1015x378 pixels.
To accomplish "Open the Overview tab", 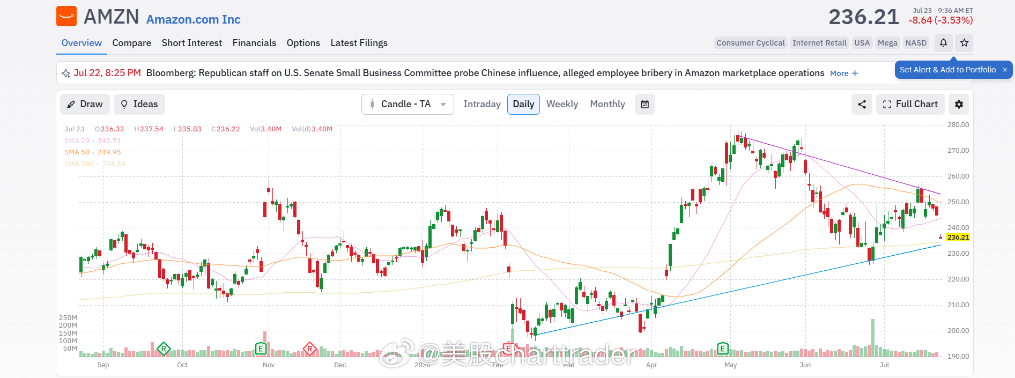I will coord(82,43).
